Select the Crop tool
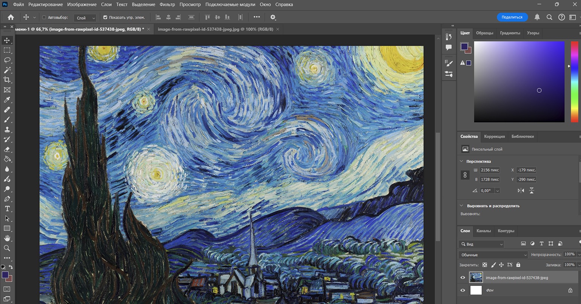This screenshot has width=581, height=304. (x=7, y=80)
